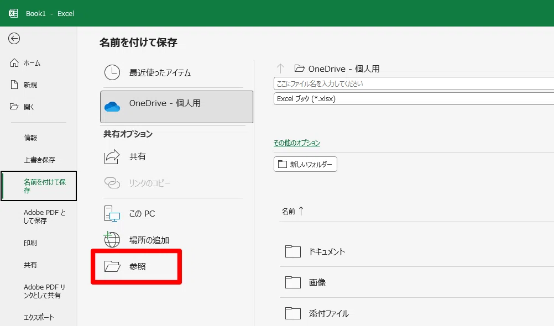Viewport: 554px width, 326px height.
Task: Open the その他のオプション link
Action: click(x=297, y=143)
